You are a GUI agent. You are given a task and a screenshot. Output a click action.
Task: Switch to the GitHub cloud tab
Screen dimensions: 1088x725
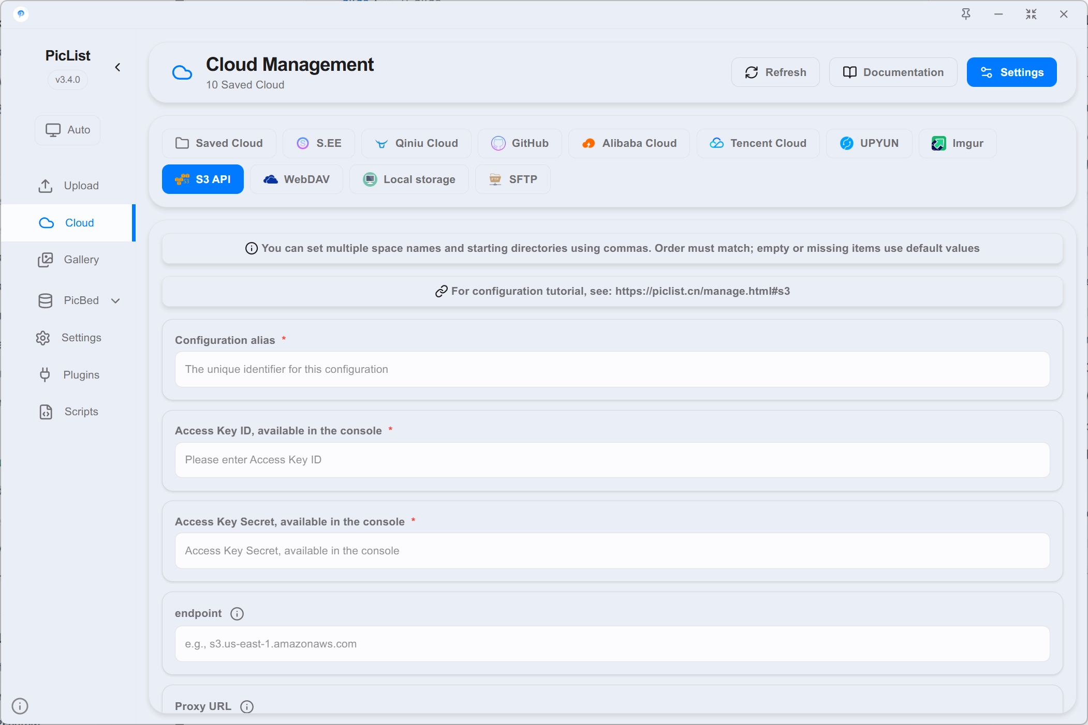(520, 143)
